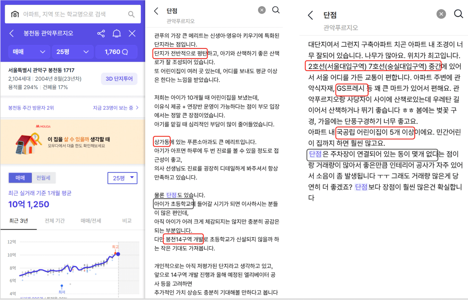Select the 매매 toggle above price
468x300 pixels.
[20, 178]
